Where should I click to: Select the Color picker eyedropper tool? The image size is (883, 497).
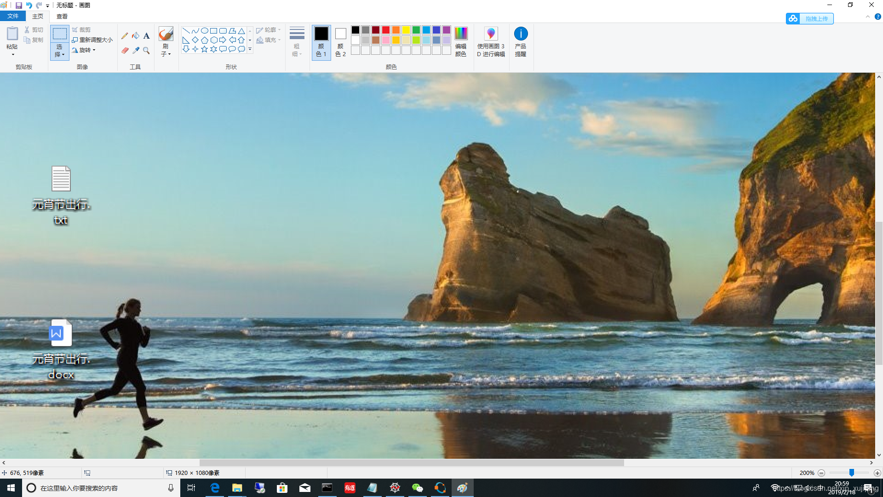point(136,51)
